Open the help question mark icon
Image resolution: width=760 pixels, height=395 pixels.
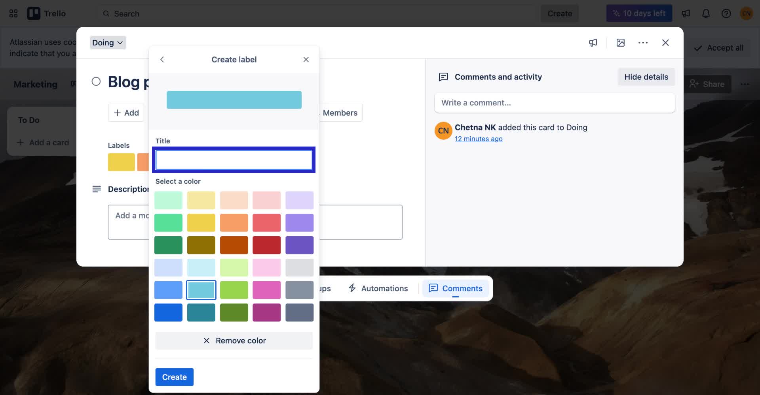click(726, 13)
